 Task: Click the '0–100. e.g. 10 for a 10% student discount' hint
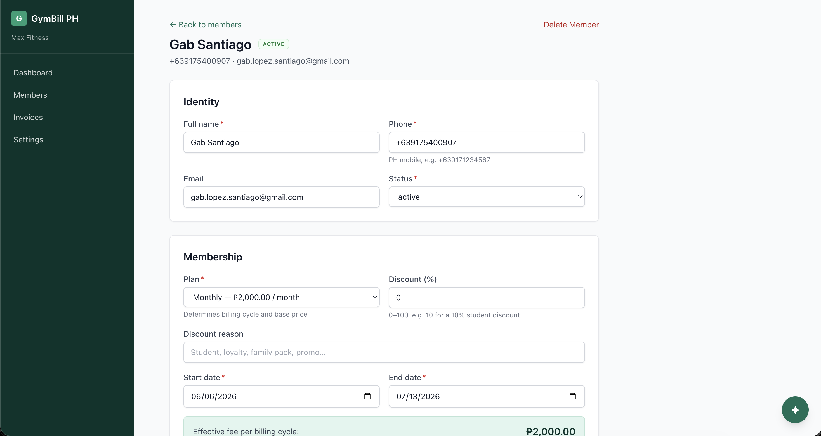[x=454, y=315]
